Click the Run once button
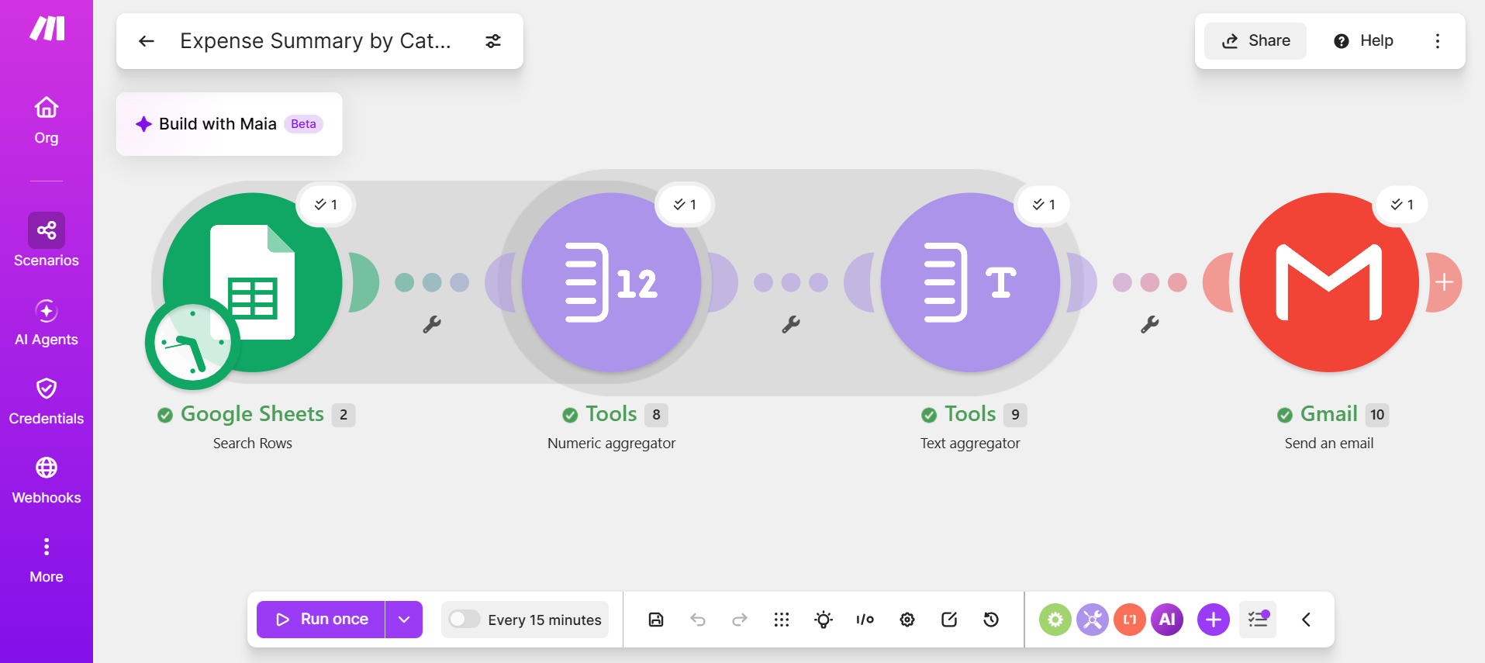This screenshot has width=1485, height=663. pos(321,620)
